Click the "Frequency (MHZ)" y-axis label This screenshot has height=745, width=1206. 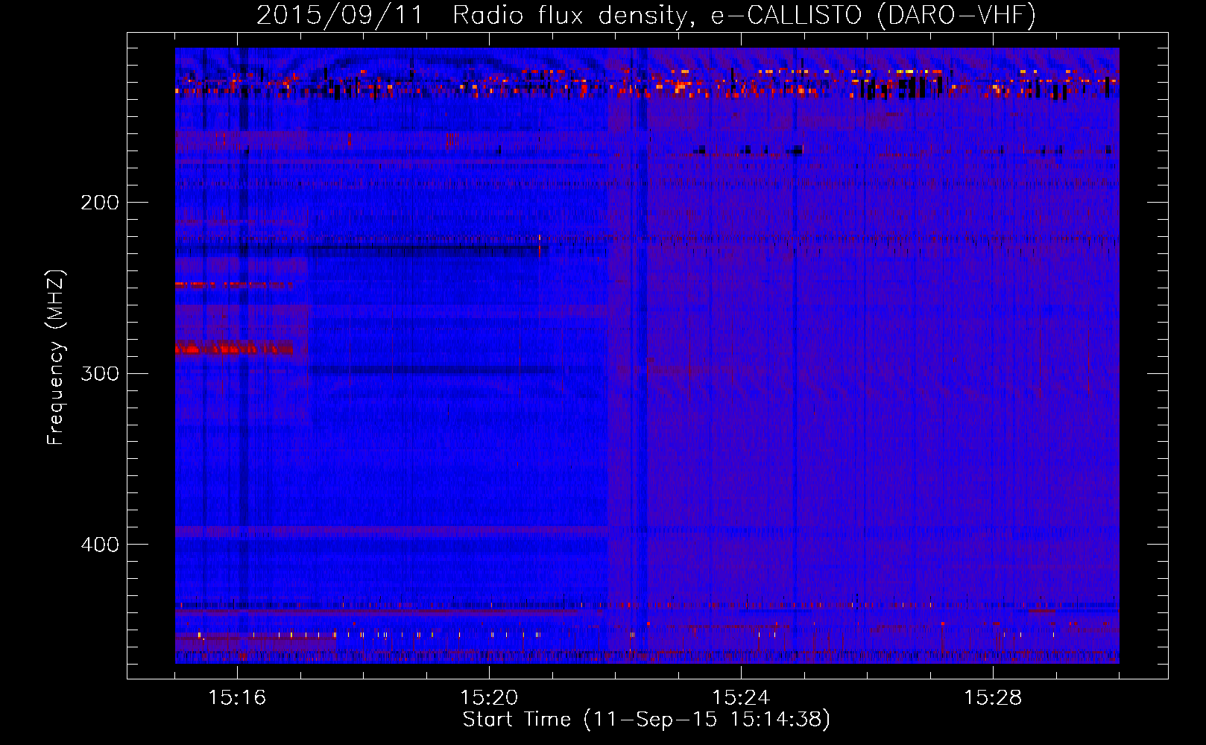(56, 357)
